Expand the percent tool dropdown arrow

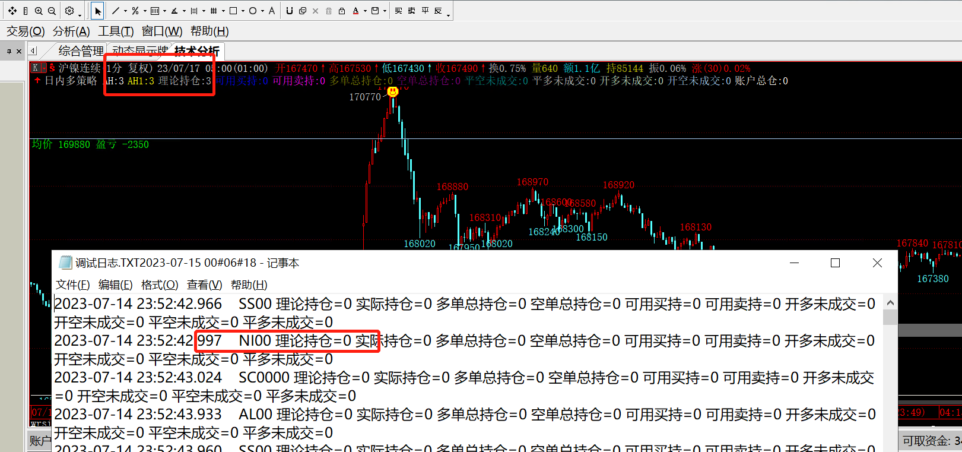[x=145, y=11]
